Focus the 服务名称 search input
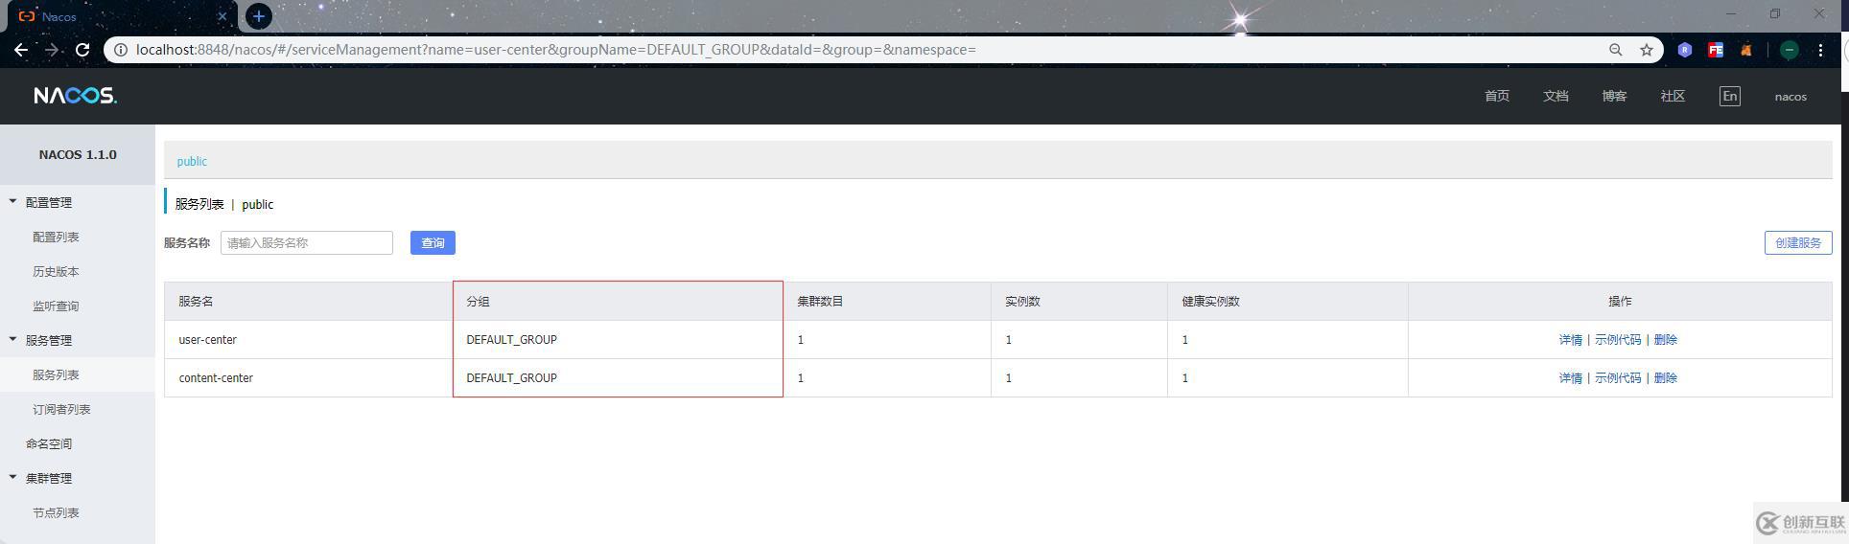This screenshot has width=1849, height=544. click(307, 242)
